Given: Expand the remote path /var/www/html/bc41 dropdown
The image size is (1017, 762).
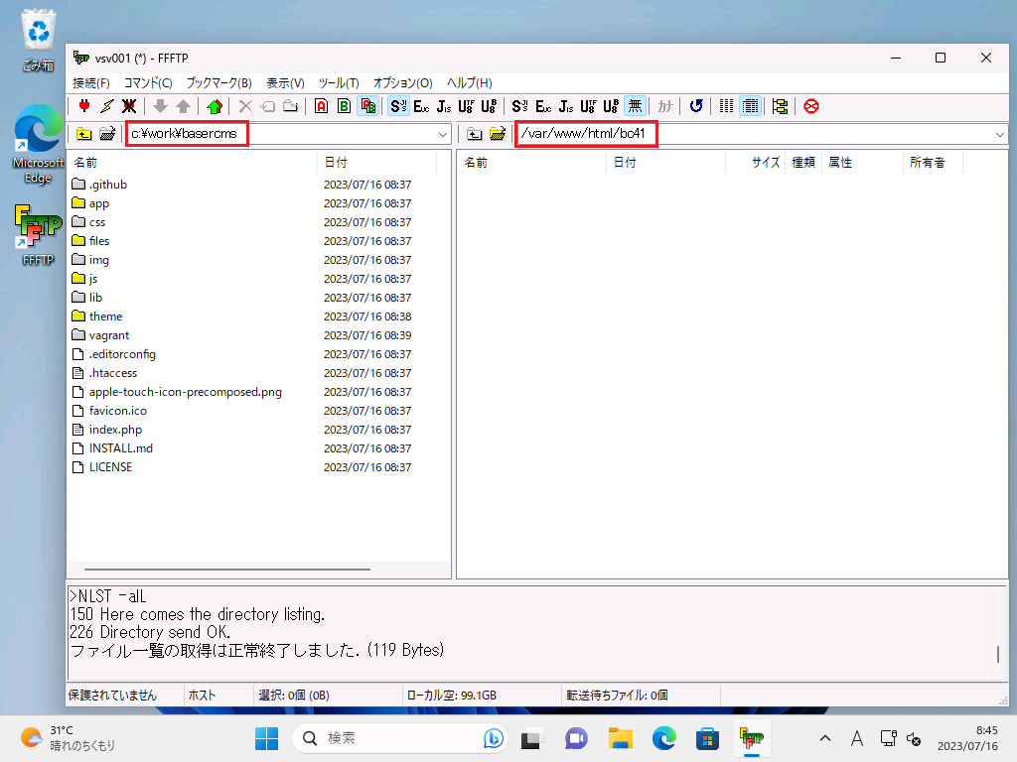Looking at the screenshot, I should (x=998, y=134).
